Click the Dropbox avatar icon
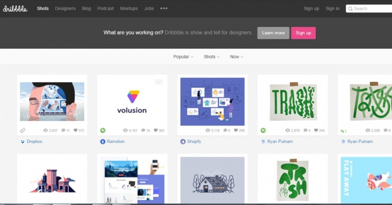The image size is (392, 205). coord(22,141)
